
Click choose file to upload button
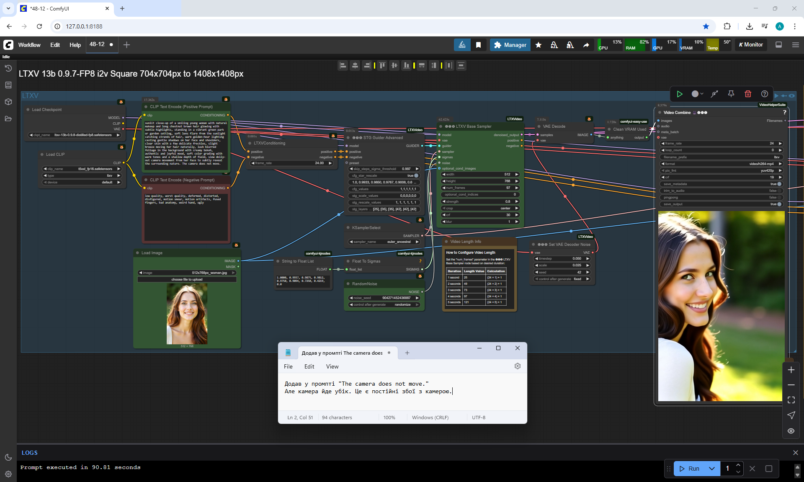[187, 279]
